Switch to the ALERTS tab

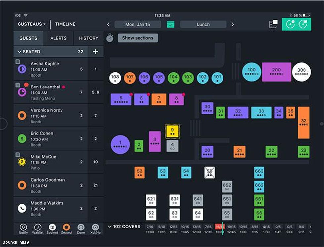point(59,38)
